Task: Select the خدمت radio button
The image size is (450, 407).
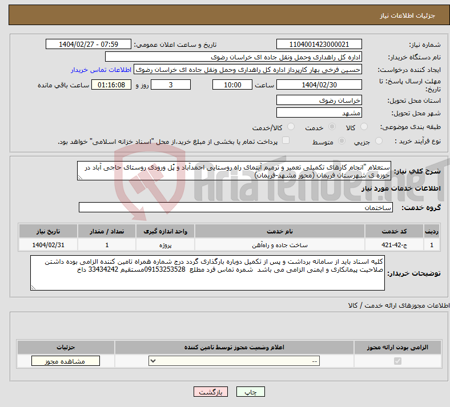Action: point(332,127)
